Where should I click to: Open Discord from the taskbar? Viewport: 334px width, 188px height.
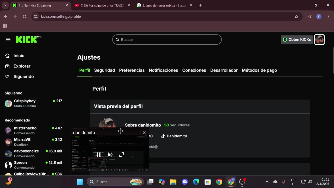pyautogui.click(x=185, y=182)
